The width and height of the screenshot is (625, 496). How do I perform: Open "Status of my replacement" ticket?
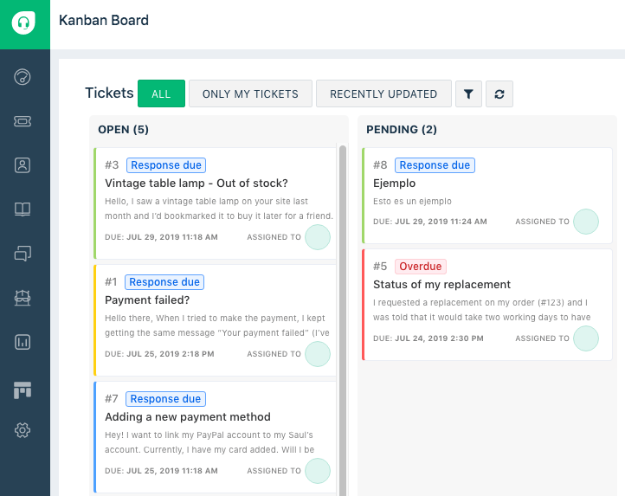442,285
